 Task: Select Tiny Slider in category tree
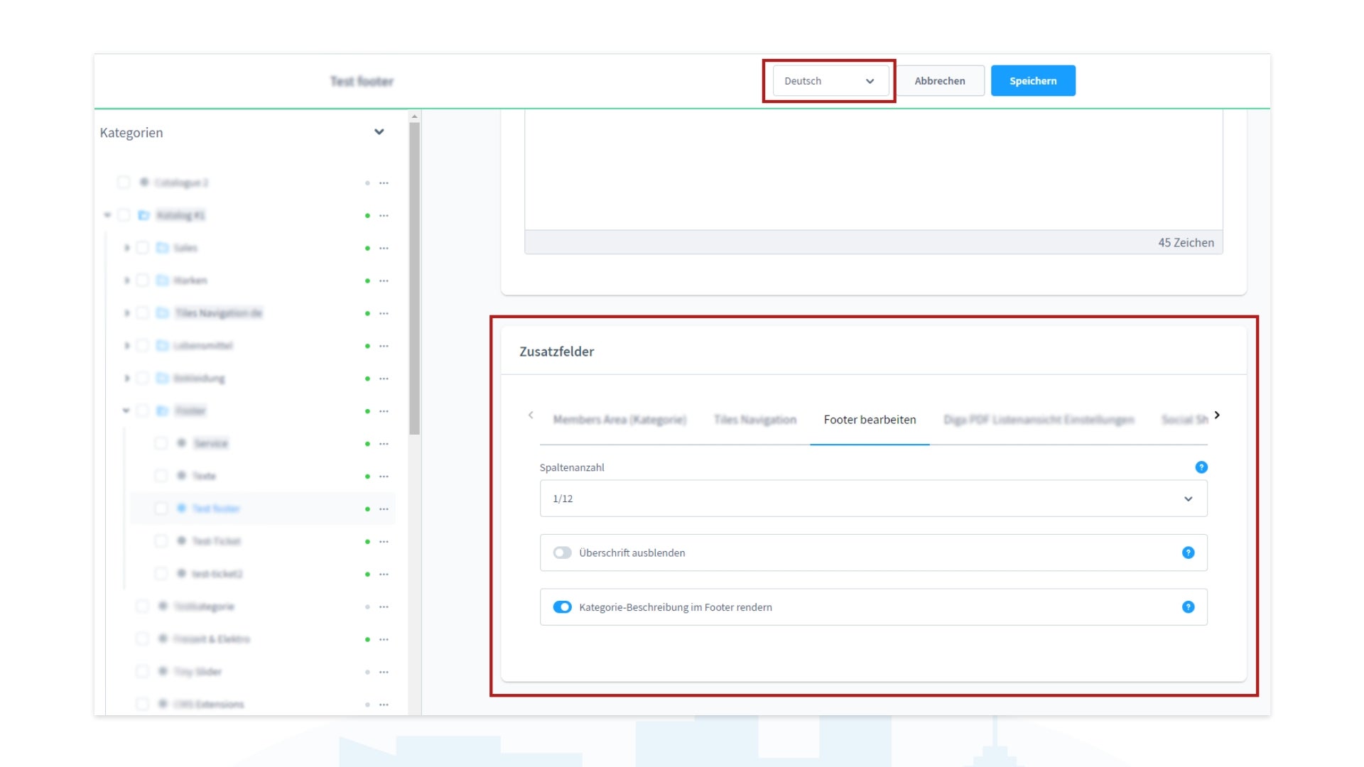197,672
